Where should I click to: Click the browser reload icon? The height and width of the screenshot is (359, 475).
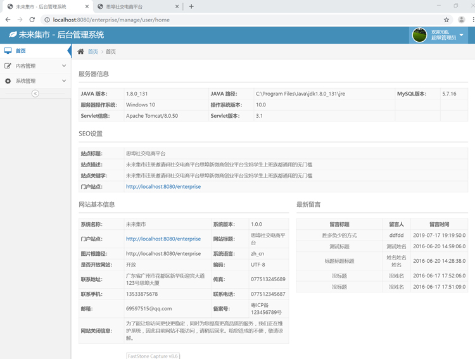coord(32,20)
